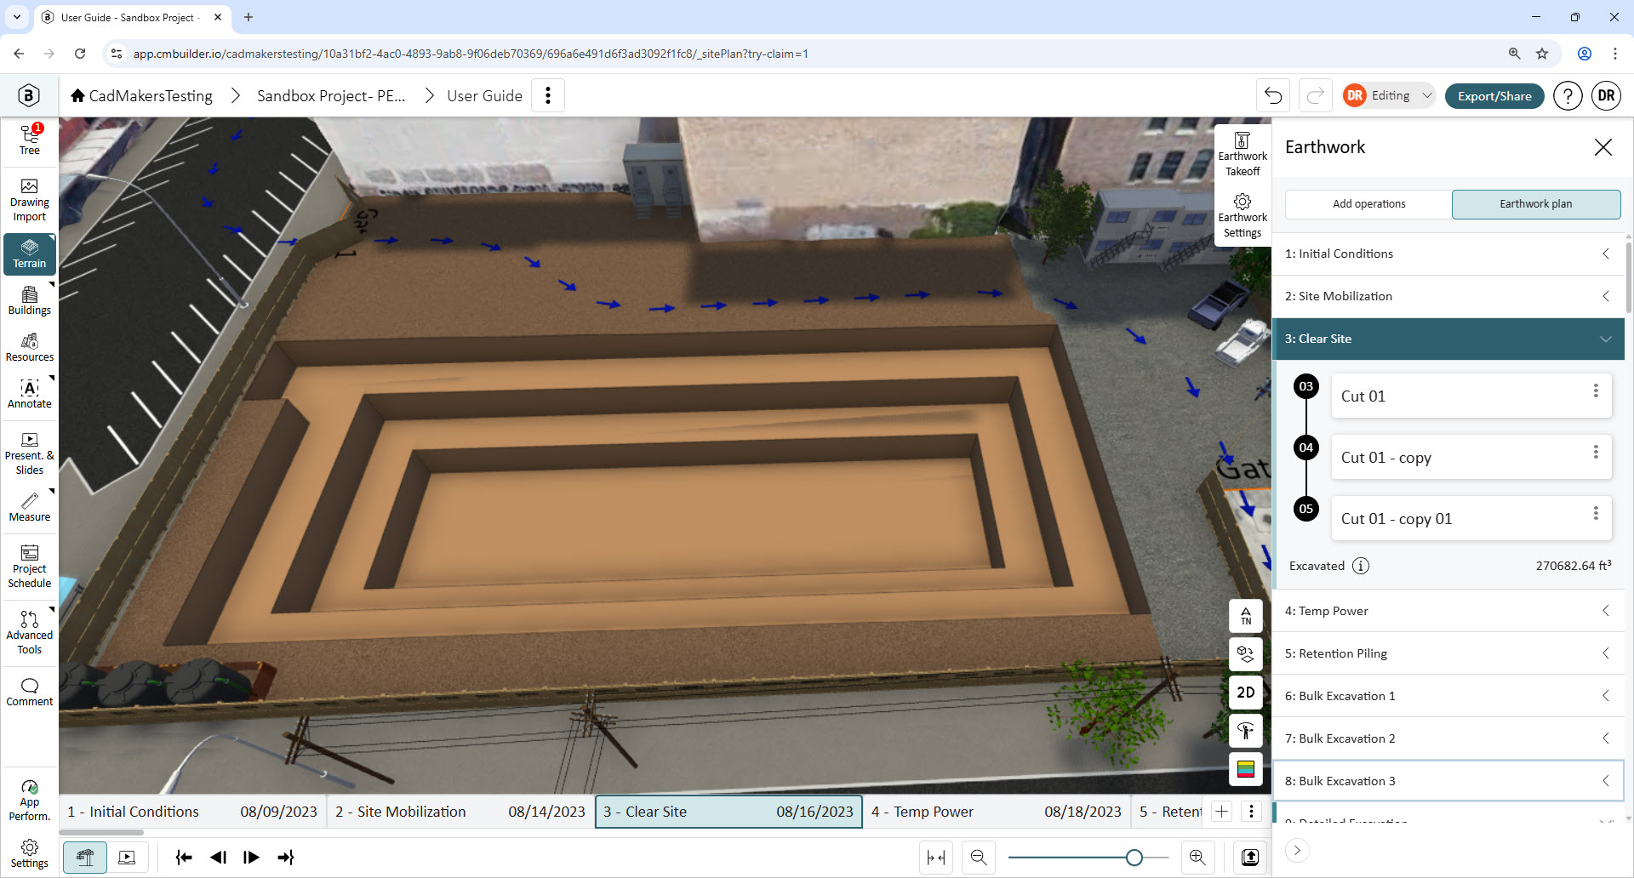Expand the 4: Temp Power section

pos(1448,611)
